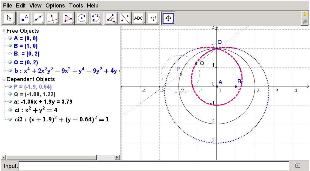Collapse the Dependent Objects group
The width and height of the screenshot is (310, 171).
[4, 79]
